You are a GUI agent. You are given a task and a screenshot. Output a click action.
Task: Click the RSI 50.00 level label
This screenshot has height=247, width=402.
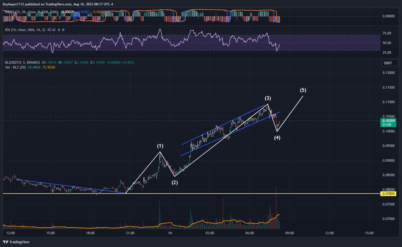[x=387, y=43]
